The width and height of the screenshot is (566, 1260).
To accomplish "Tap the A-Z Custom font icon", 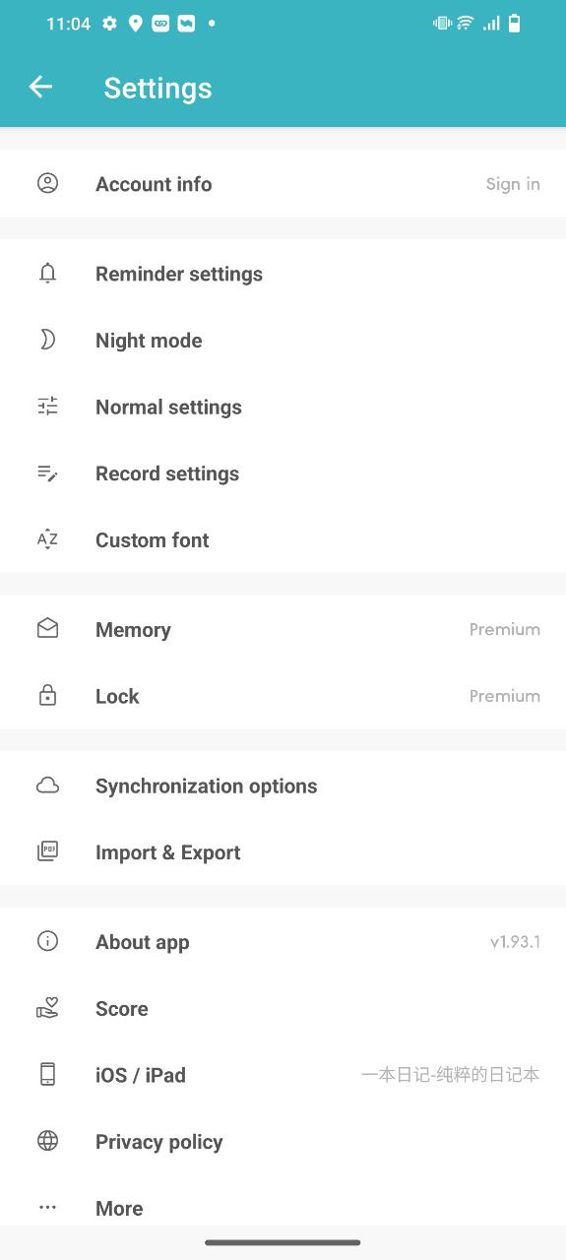I will (47, 538).
